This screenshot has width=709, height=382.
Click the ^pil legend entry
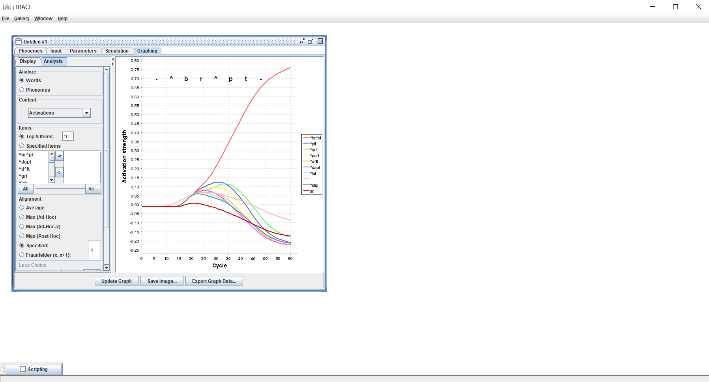(x=310, y=144)
